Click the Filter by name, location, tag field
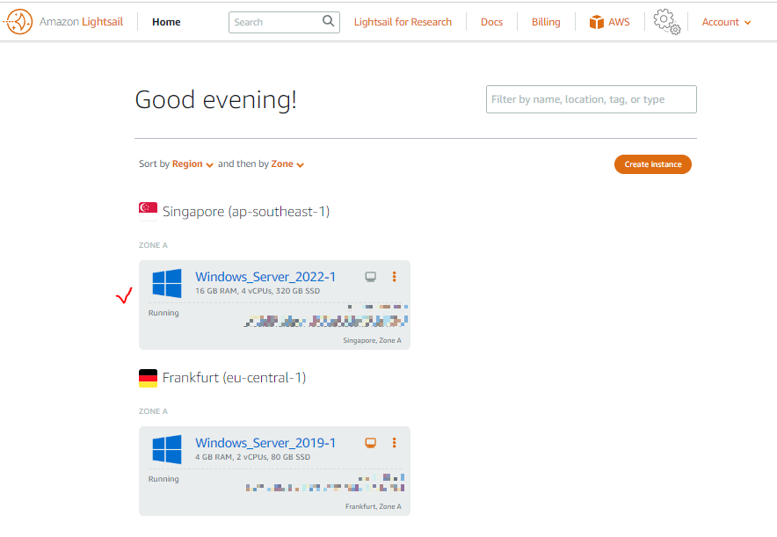This screenshot has height=537, width=777. (x=592, y=99)
